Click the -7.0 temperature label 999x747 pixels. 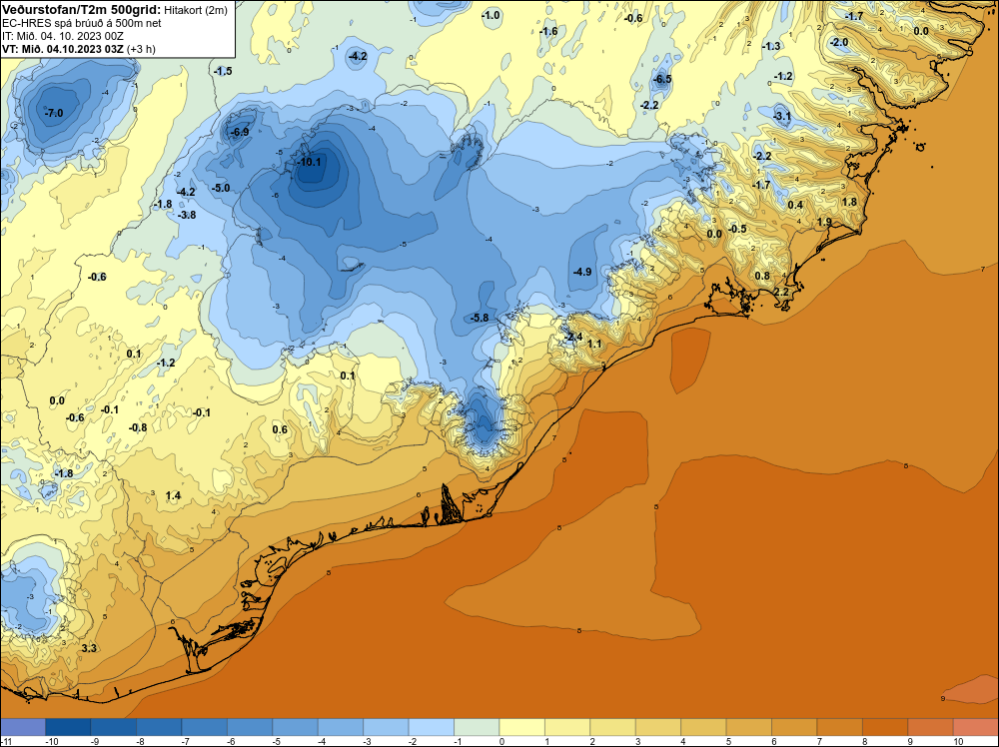click(x=54, y=114)
